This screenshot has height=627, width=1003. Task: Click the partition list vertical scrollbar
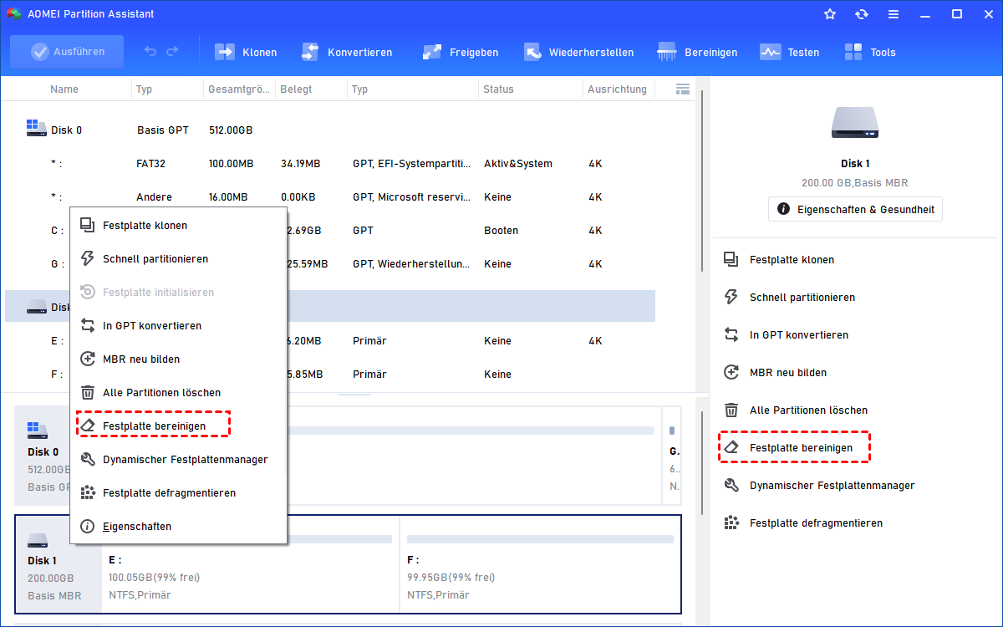[x=703, y=180]
